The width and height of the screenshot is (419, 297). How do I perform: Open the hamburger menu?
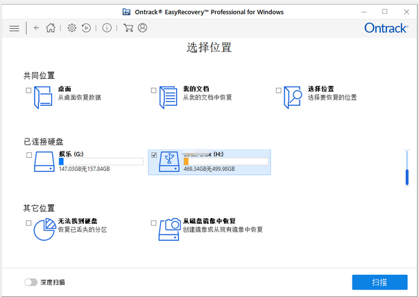click(x=14, y=28)
